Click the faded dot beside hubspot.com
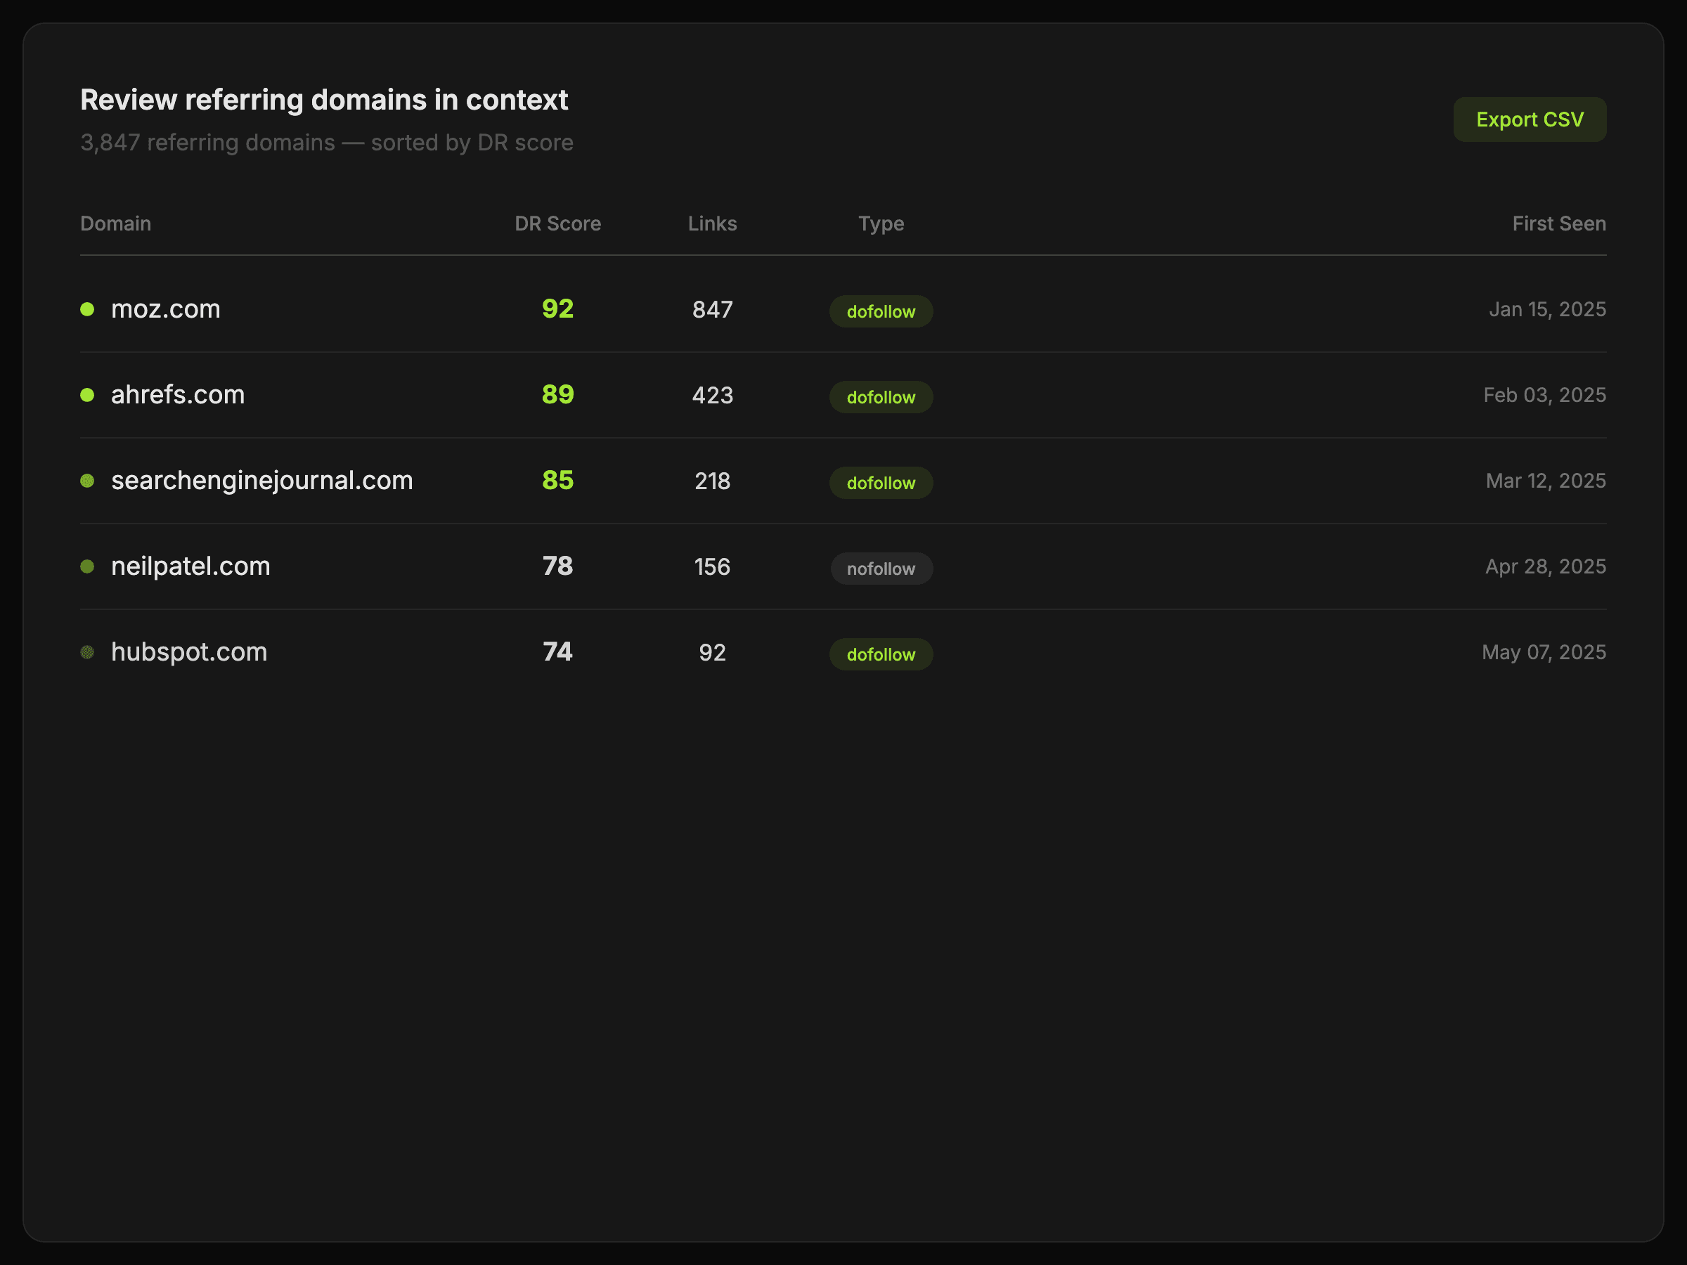 point(88,652)
